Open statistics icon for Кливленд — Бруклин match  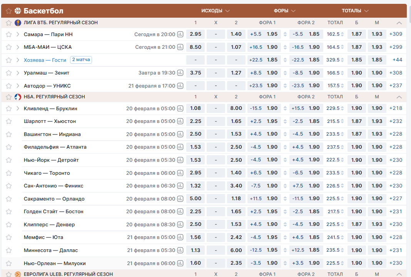click(x=180, y=109)
